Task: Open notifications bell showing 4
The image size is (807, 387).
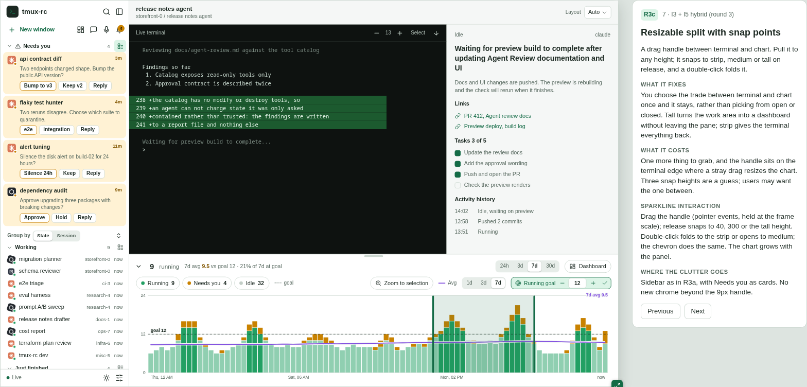Action: click(x=119, y=30)
